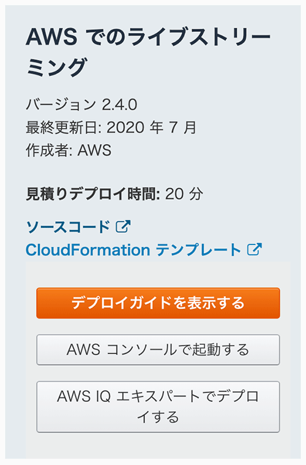Click the word テンプレート in the blue link

(x=198, y=250)
